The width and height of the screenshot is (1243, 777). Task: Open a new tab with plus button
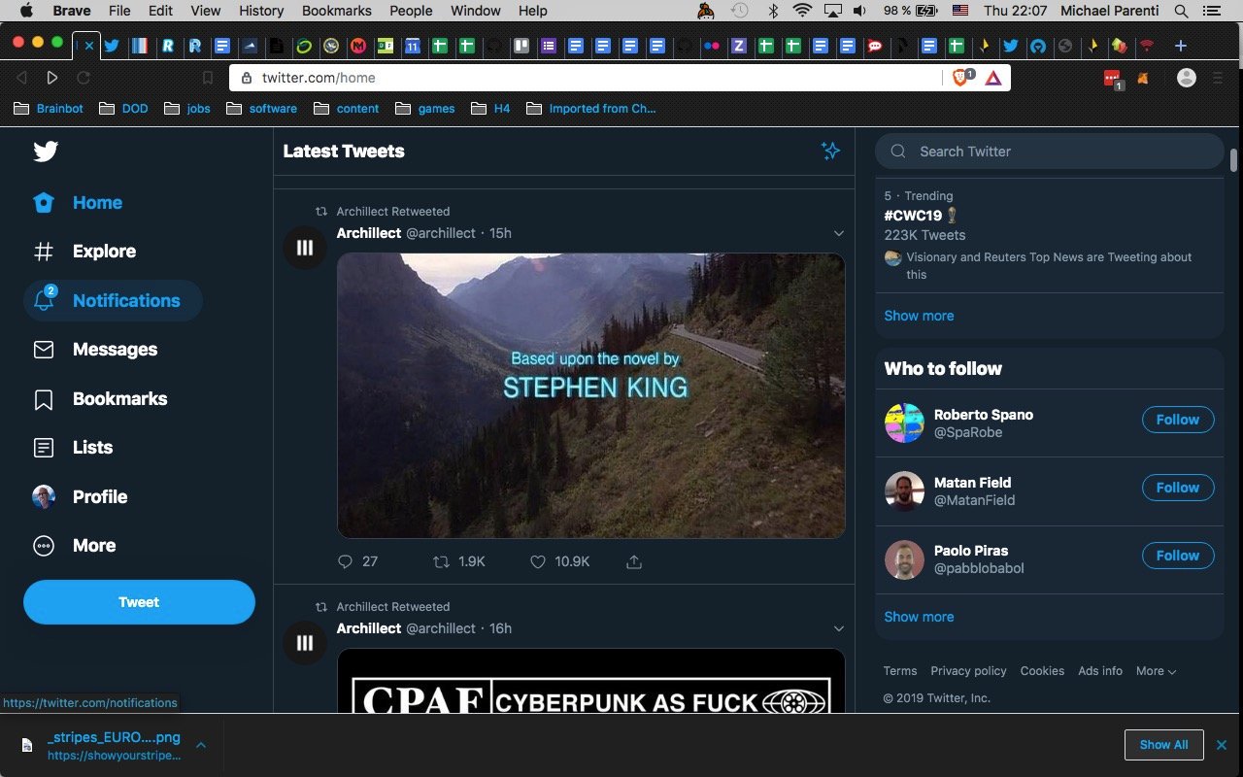tap(1181, 46)
